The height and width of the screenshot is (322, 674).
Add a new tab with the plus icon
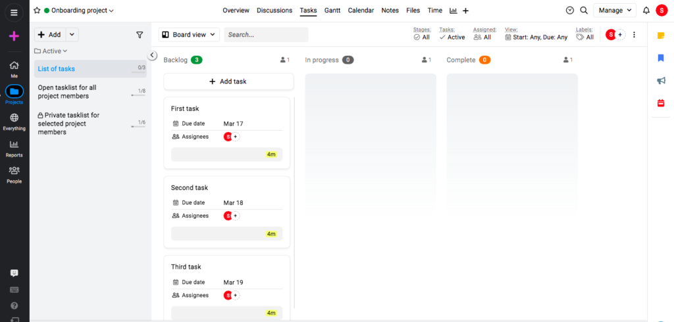click(x=465, y=11)
